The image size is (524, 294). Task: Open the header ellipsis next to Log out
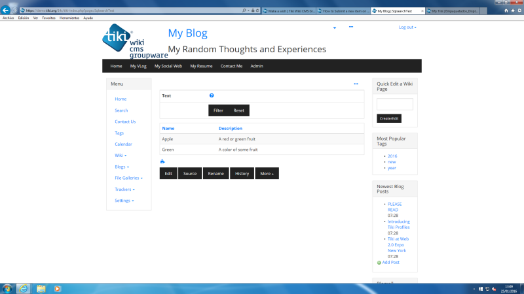pyautogui.click(x=351, y=27)
